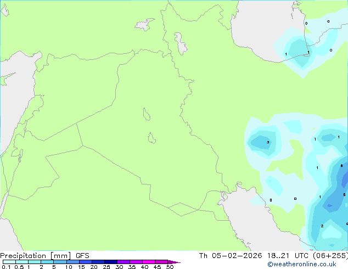Click the precipitation value "2" on the map
Viewport: 348px width, 269px height.
coord(322,226)
